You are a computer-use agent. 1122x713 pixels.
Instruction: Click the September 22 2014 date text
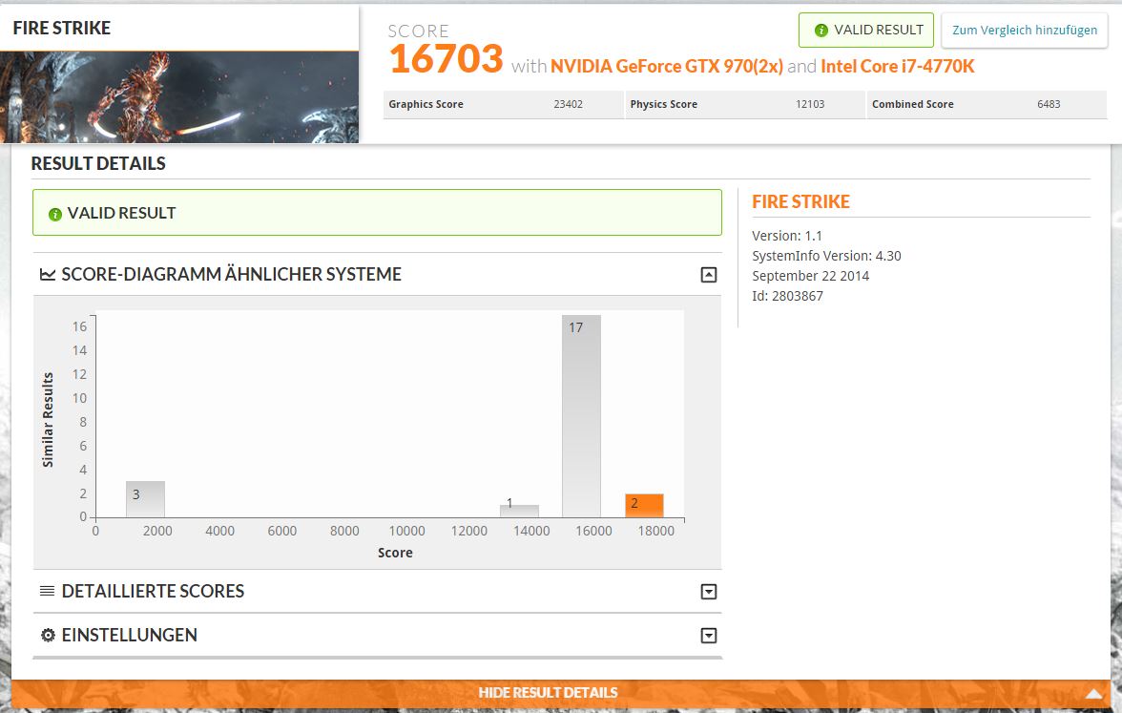tap(811, 276)
